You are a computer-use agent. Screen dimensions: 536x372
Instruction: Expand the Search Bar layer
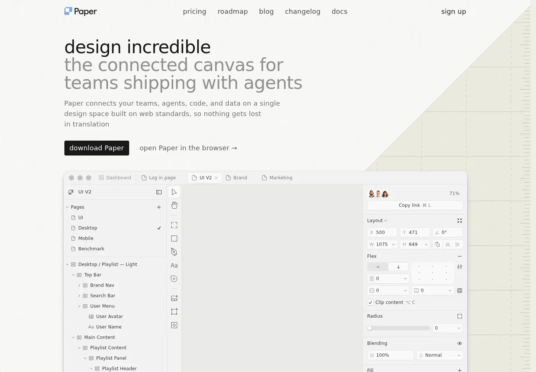79,296
